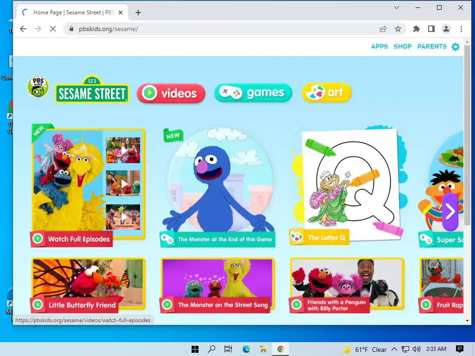Play bottom episode thumbnail in Watch Full Episodes
This screenshot has height=356, width=475.
[123, 217]
